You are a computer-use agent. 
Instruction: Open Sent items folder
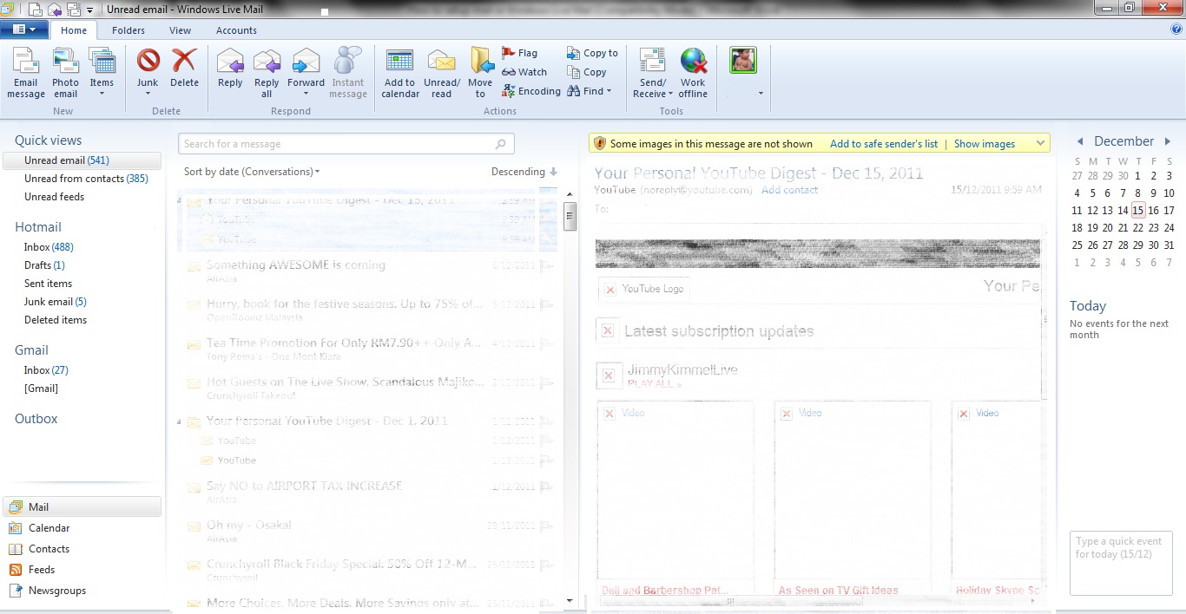point(48,284)
